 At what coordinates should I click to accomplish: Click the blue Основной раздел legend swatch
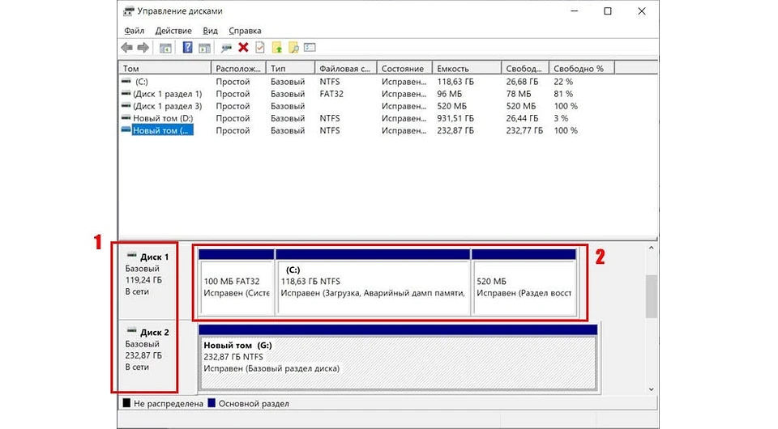point(212,403)
